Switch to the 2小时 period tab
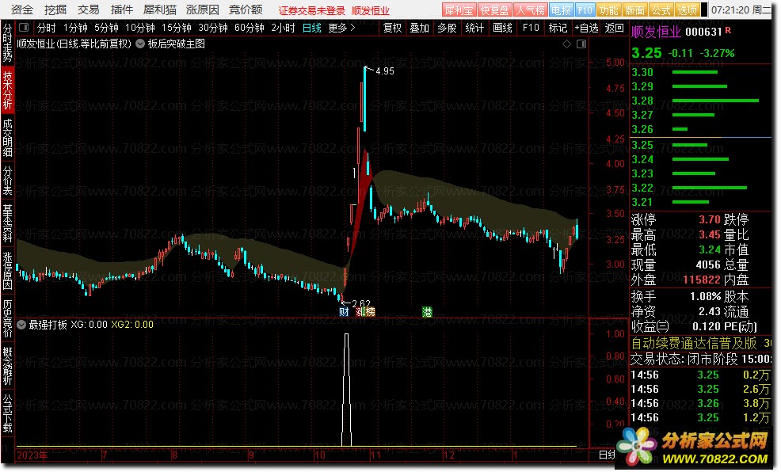This screenshot has width=781, height=472. pyautogui.click(x=283, y=28)
